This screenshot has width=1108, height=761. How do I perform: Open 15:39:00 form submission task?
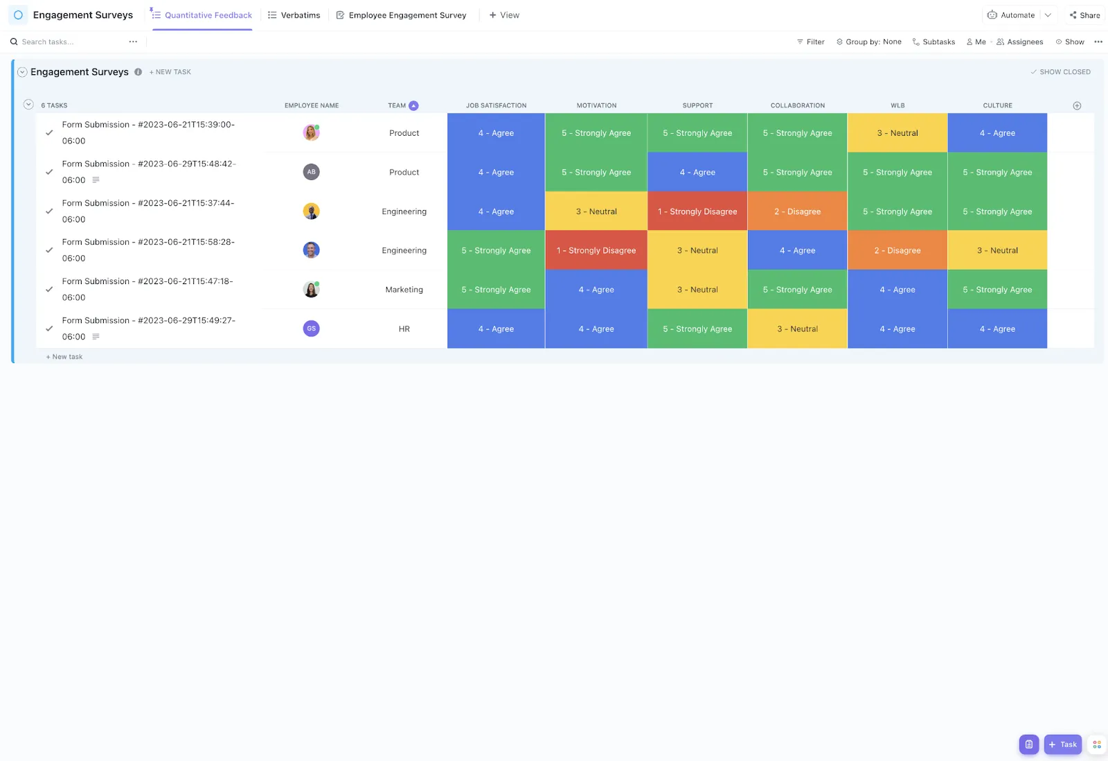pyautogui.click(x=148, y=132)
